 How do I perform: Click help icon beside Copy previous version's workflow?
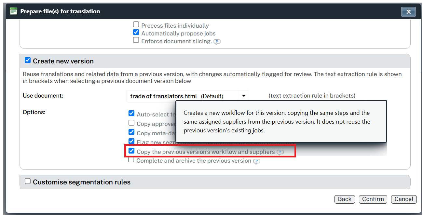(x=280, y=152)
